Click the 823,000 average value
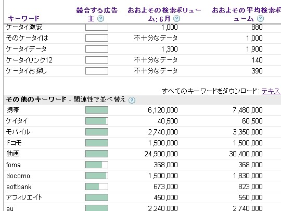The image size is (281, 211). pyautogui.click(x=250, y=187)
